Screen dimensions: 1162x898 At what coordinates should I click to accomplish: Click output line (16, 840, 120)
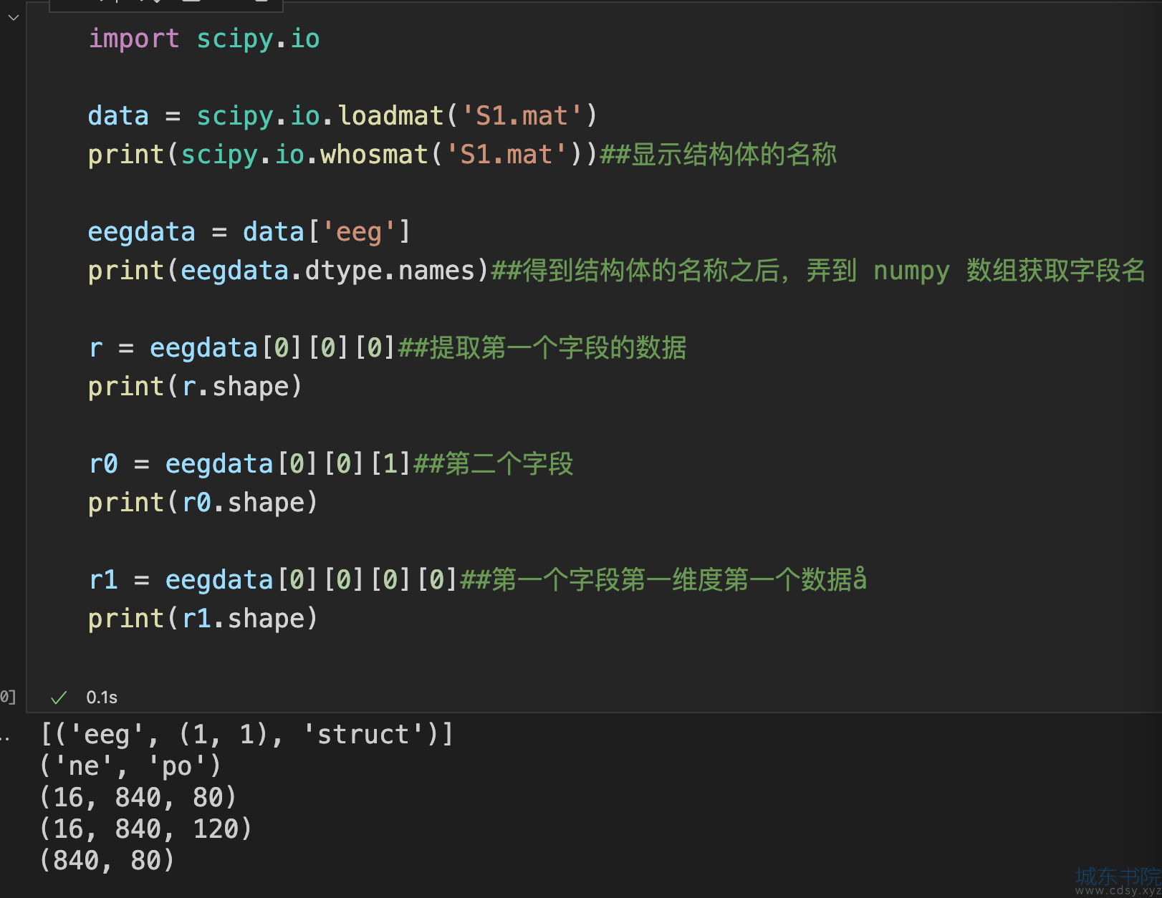pos(145,829)
